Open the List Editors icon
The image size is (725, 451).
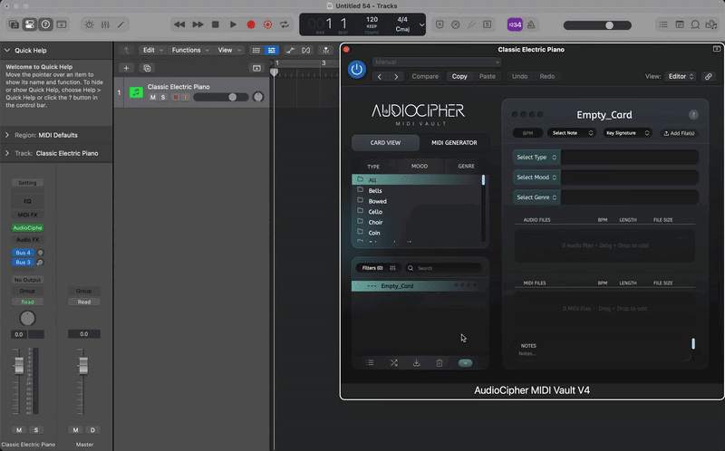[x=663, y=24]
